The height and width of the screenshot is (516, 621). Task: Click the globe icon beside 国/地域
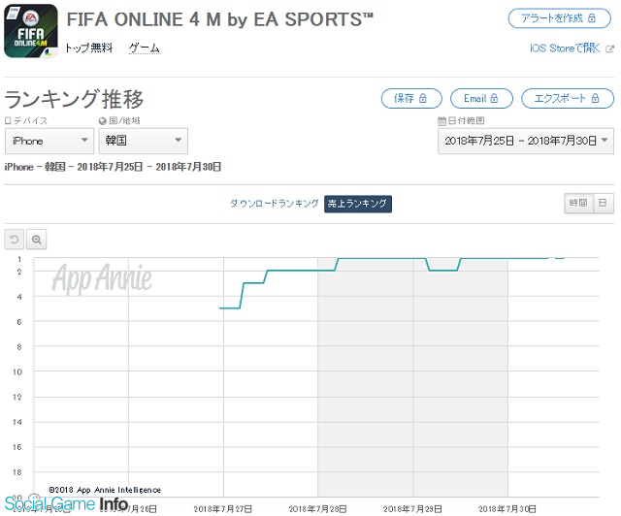103,121
